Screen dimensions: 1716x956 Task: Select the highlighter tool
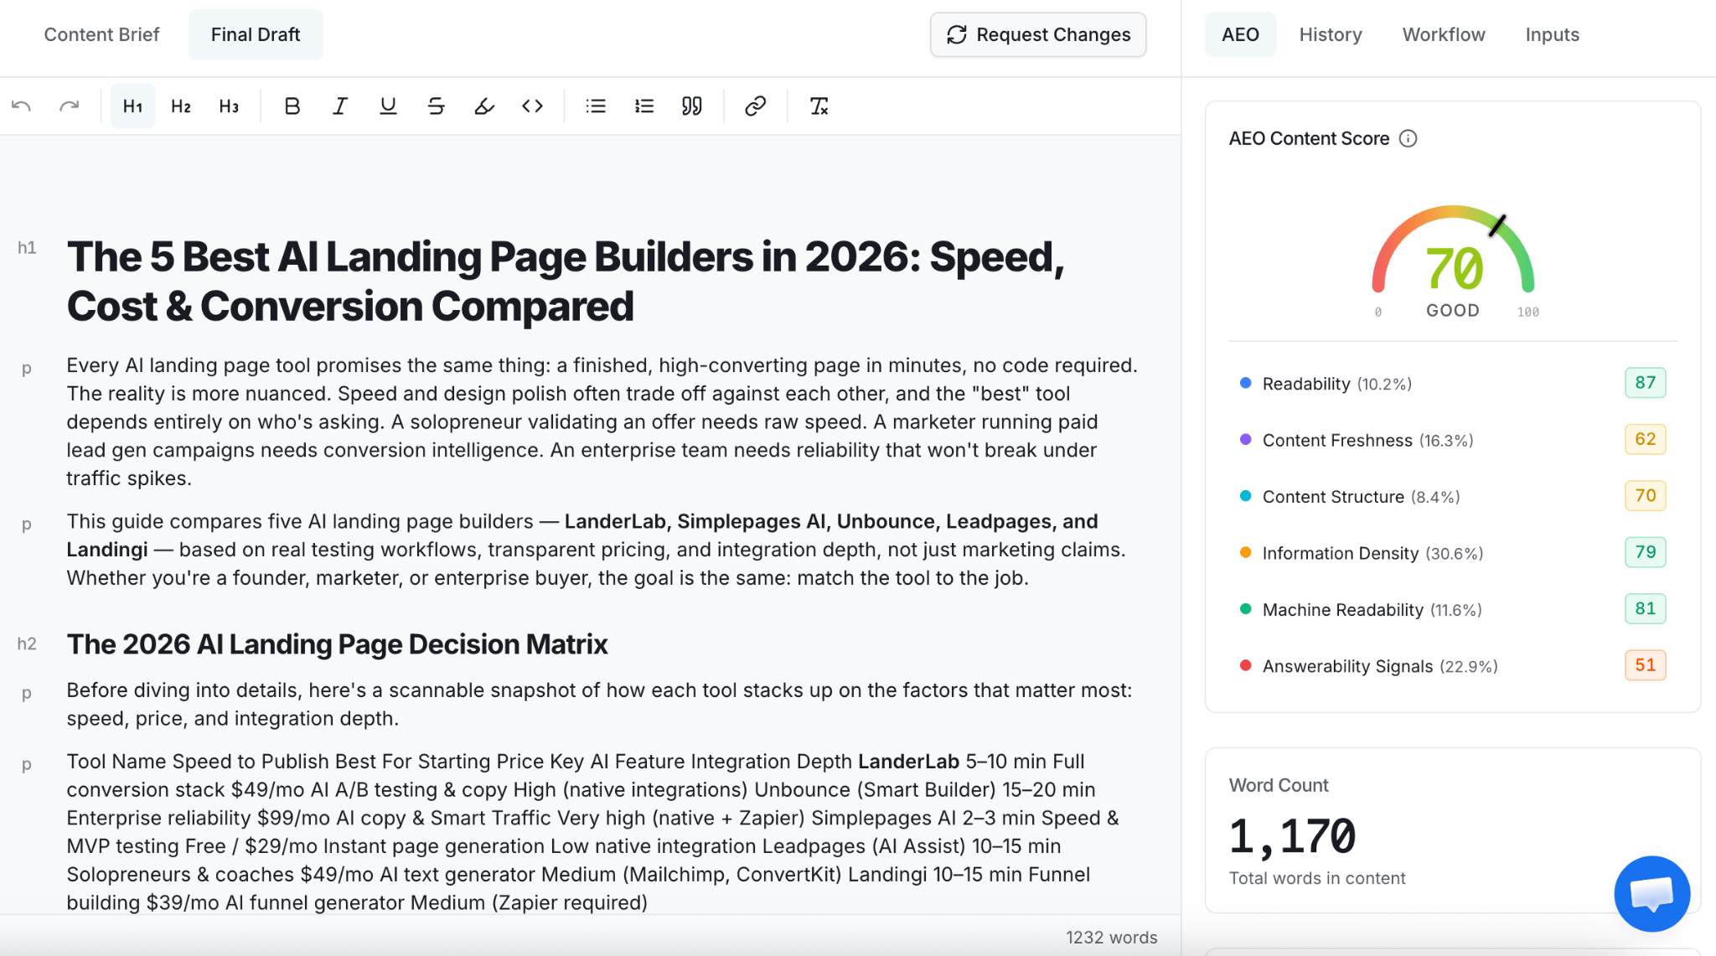(484, 106)
